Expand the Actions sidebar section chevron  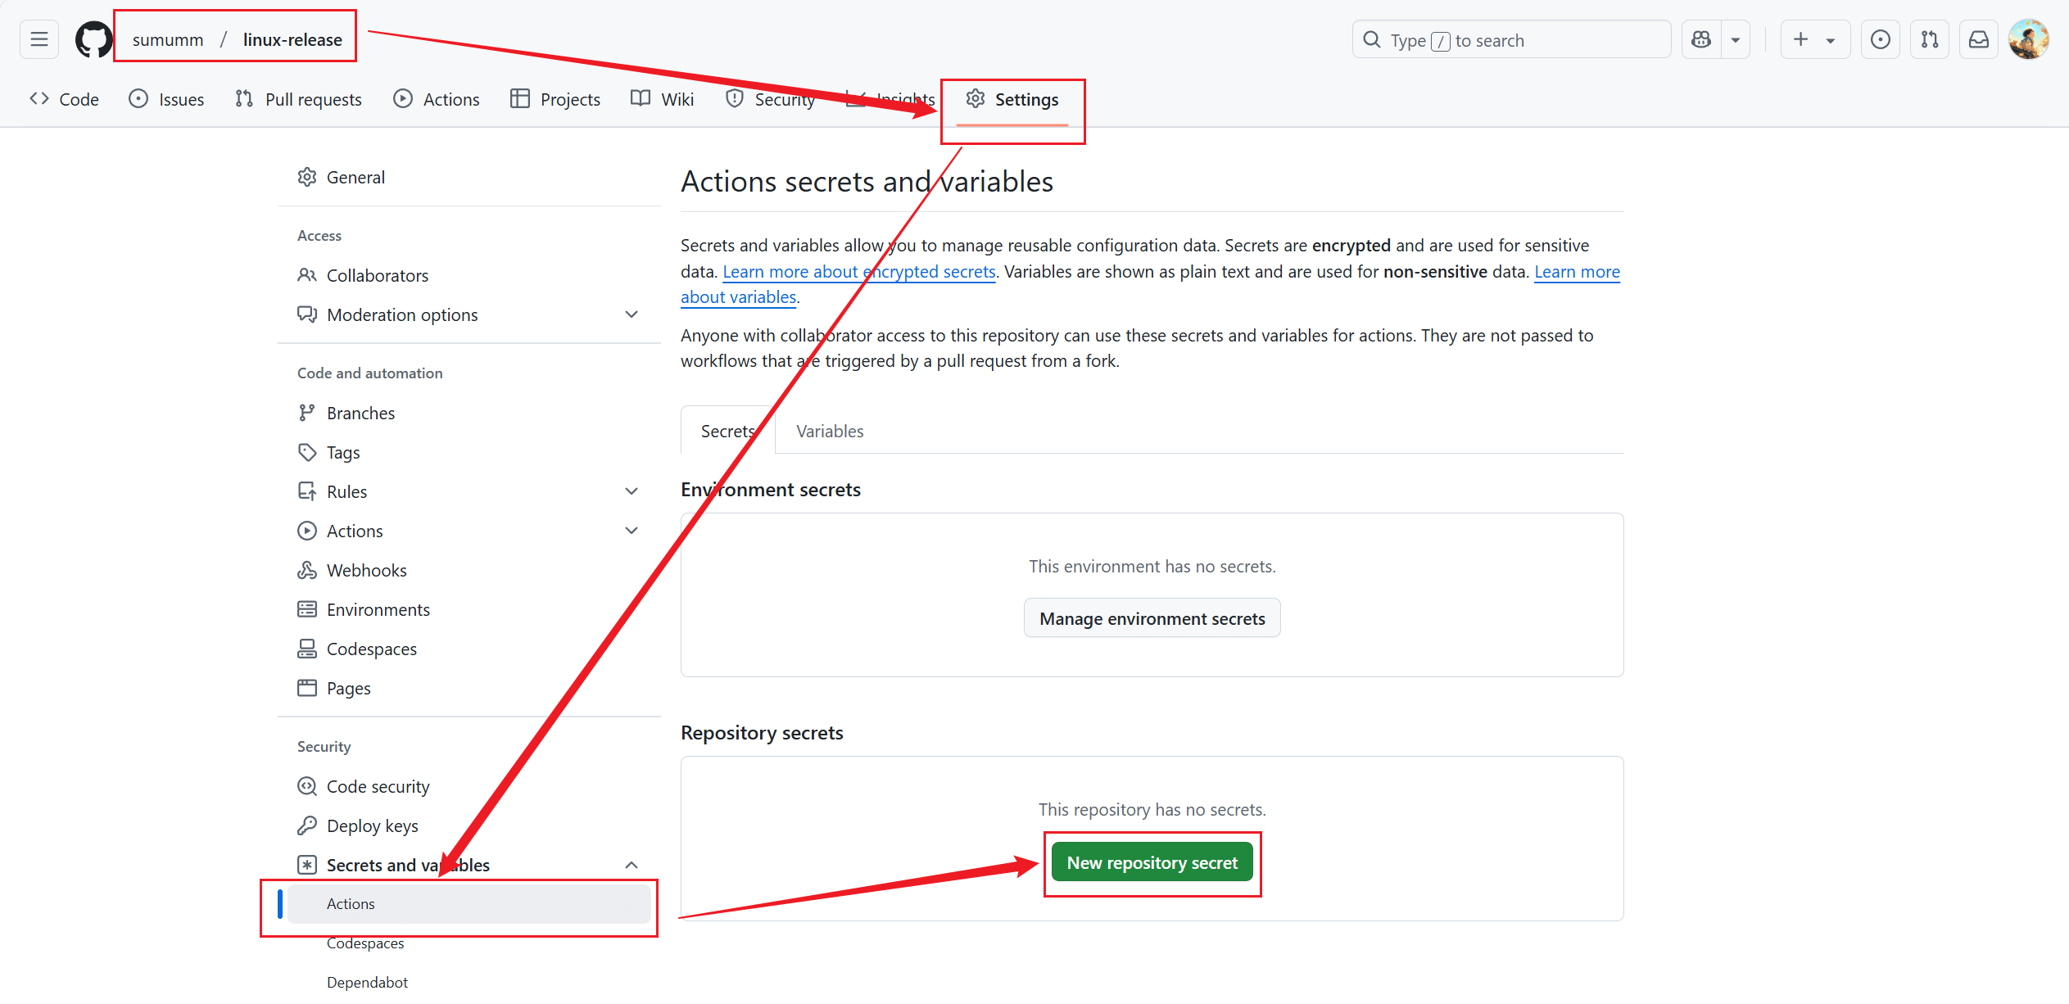tap(632, 531)
